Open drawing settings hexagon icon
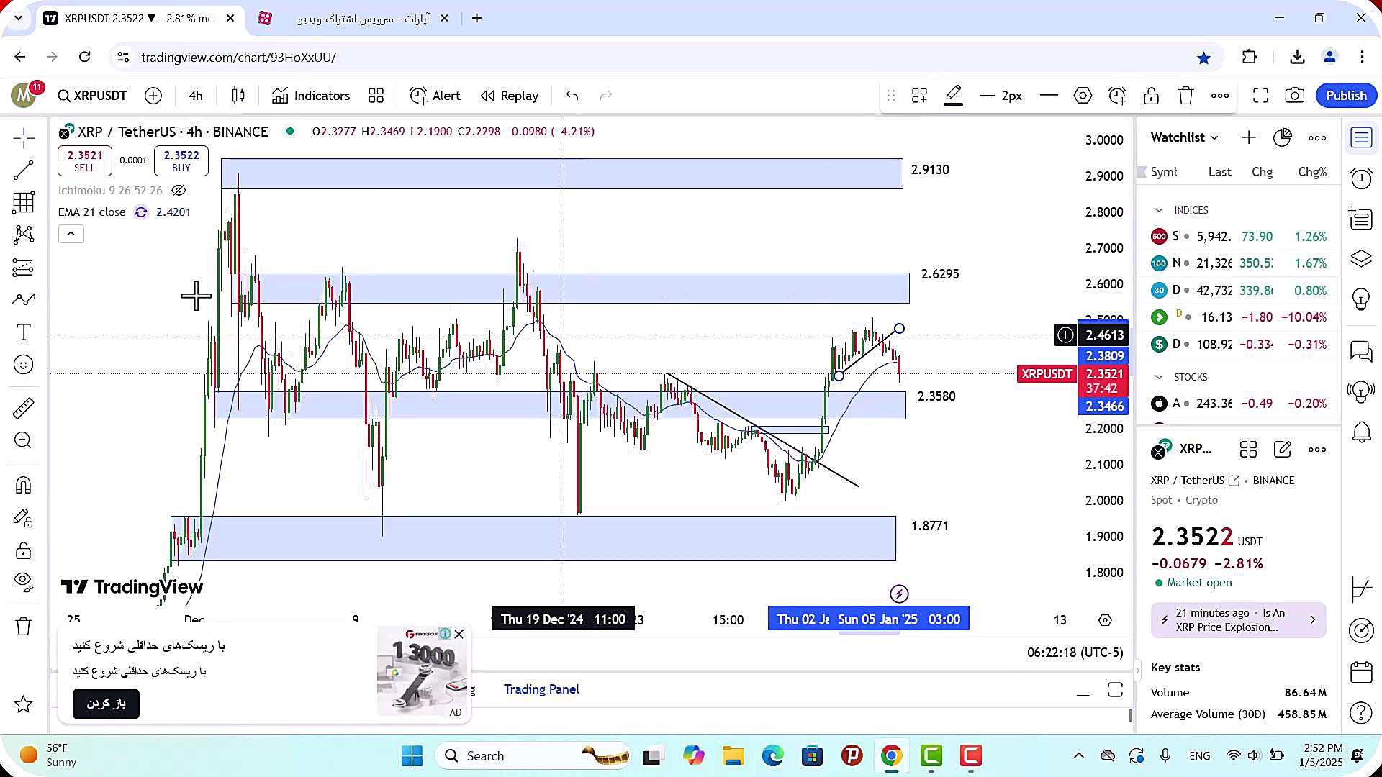This screenshot has height=777, width=1382. [x=1083, y=96]
